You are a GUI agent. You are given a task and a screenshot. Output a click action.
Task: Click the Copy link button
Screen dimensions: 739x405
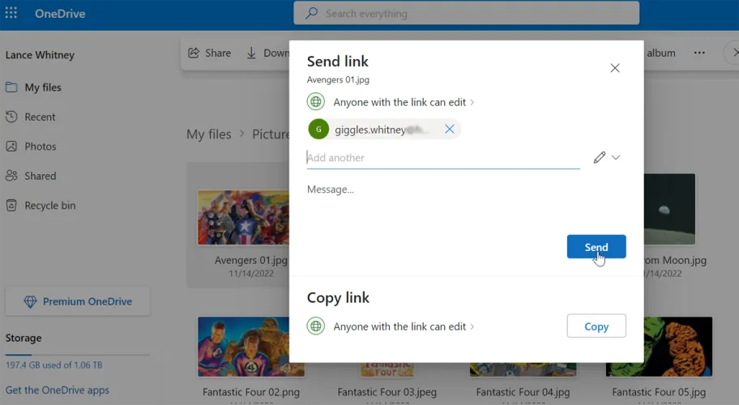[x=596, y=326]
